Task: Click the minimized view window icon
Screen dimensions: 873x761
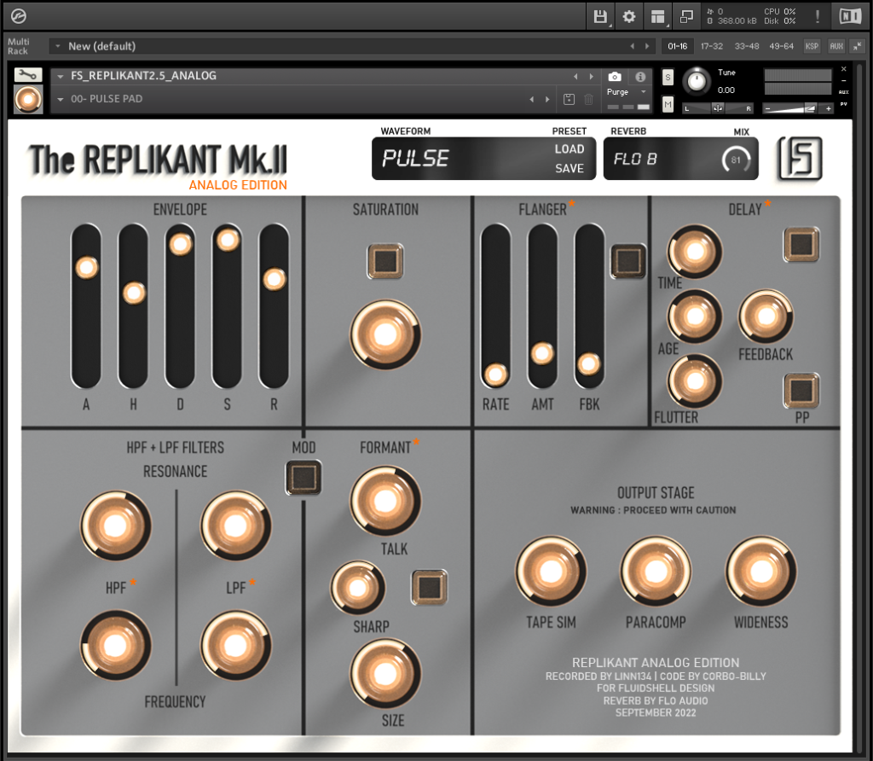Action: point(686,17)
